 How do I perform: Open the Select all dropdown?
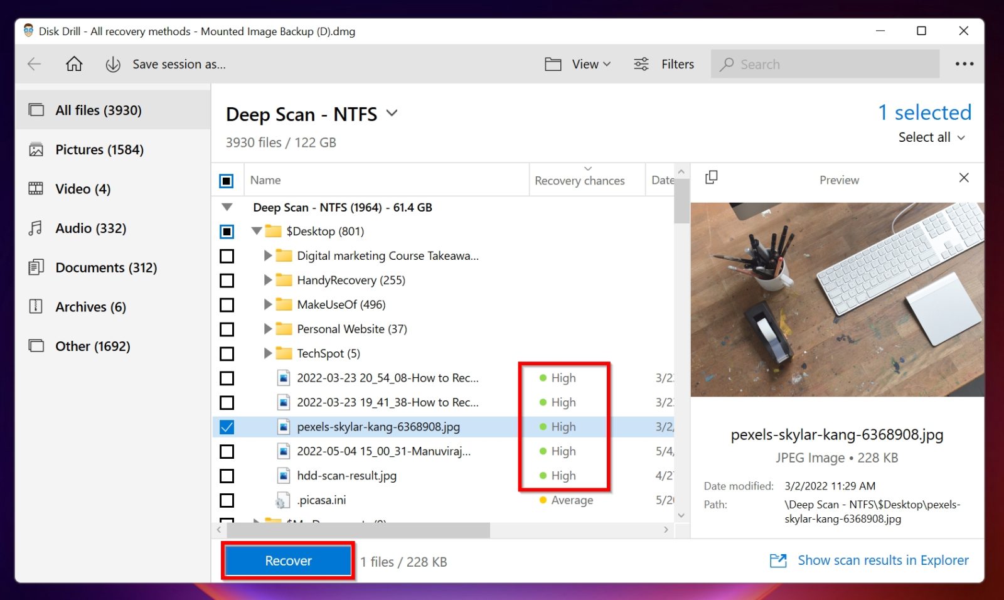pyautogui.click(x=931, y=137)
